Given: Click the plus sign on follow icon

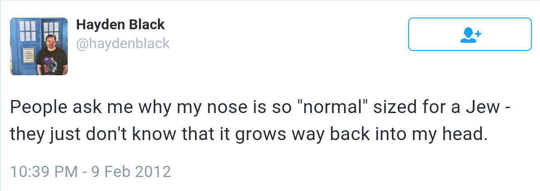Looking at the screenshot, I should 478,34.
